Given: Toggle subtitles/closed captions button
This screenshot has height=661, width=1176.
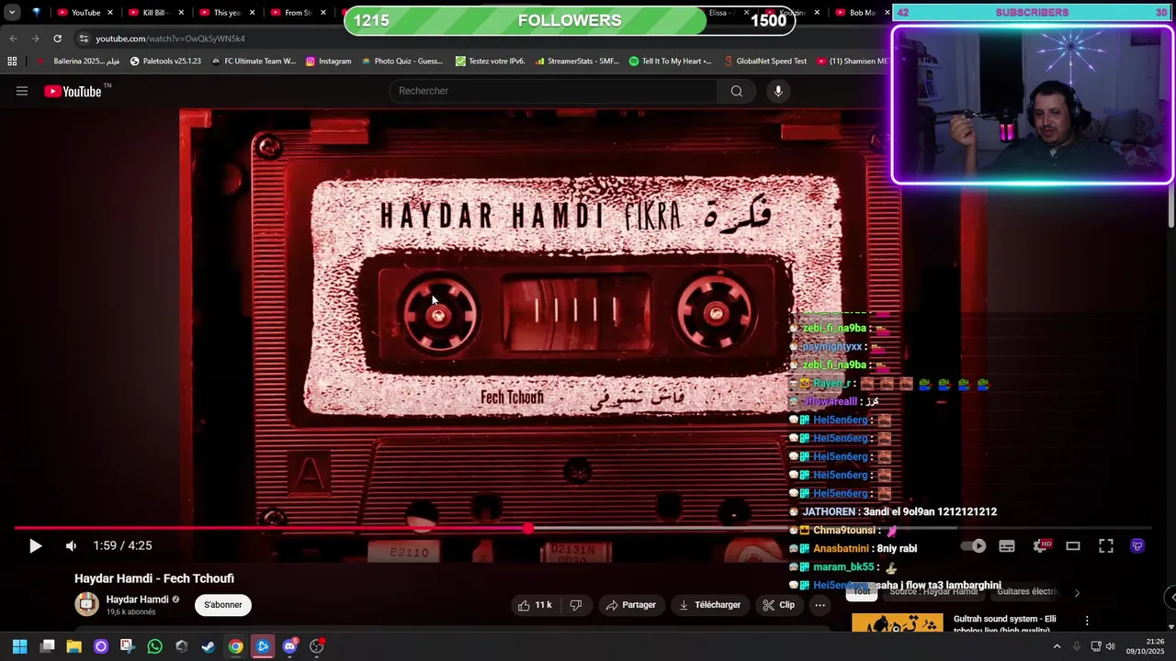Looking at the screenshot, I should tap(1007, 546).
